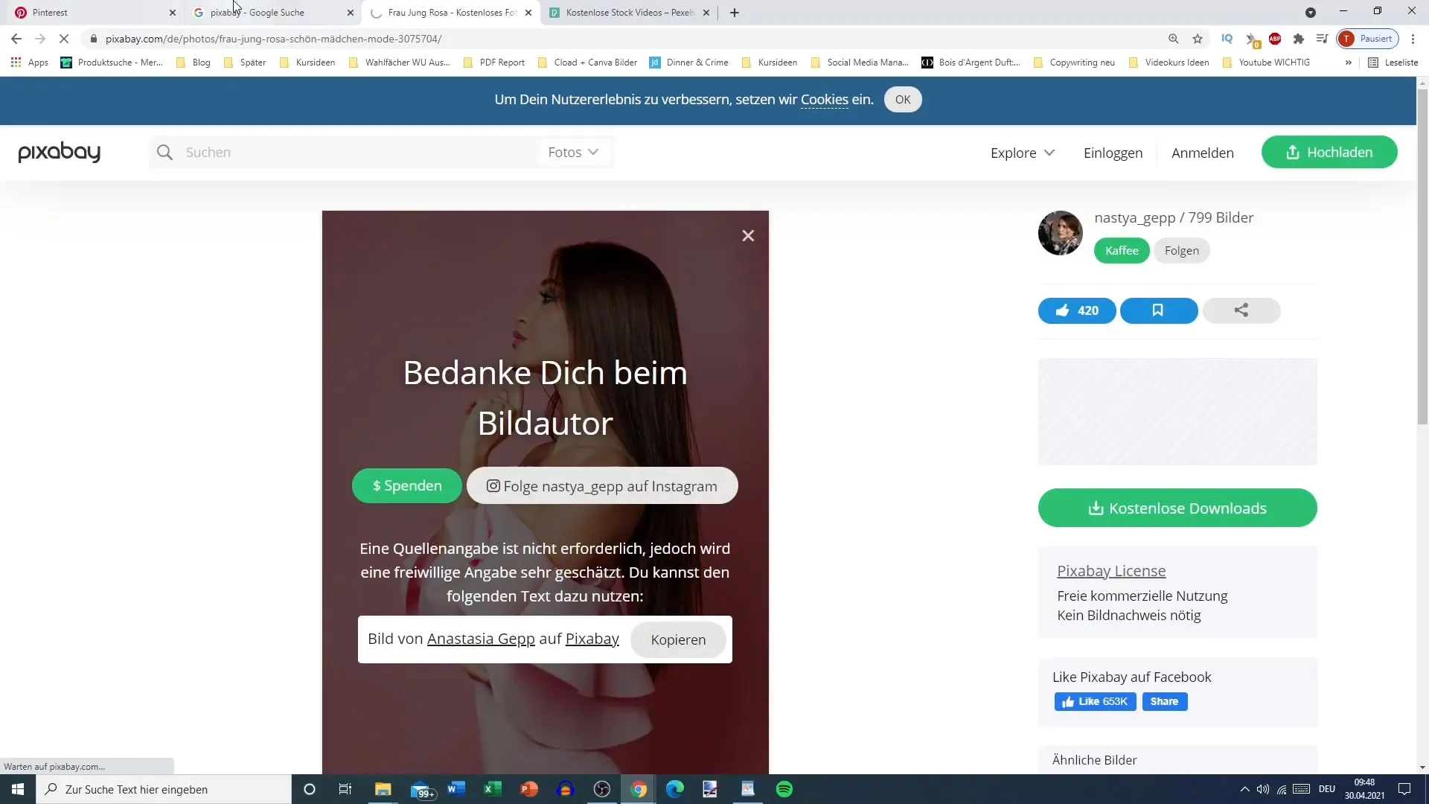
Task: Stop page loading with the X button
Action: pyautogui.click(x=64, y=39)
